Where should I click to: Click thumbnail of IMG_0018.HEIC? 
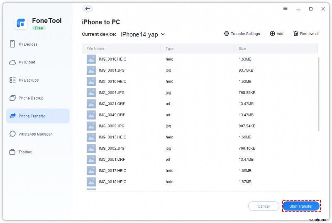[x=91, y=59]
